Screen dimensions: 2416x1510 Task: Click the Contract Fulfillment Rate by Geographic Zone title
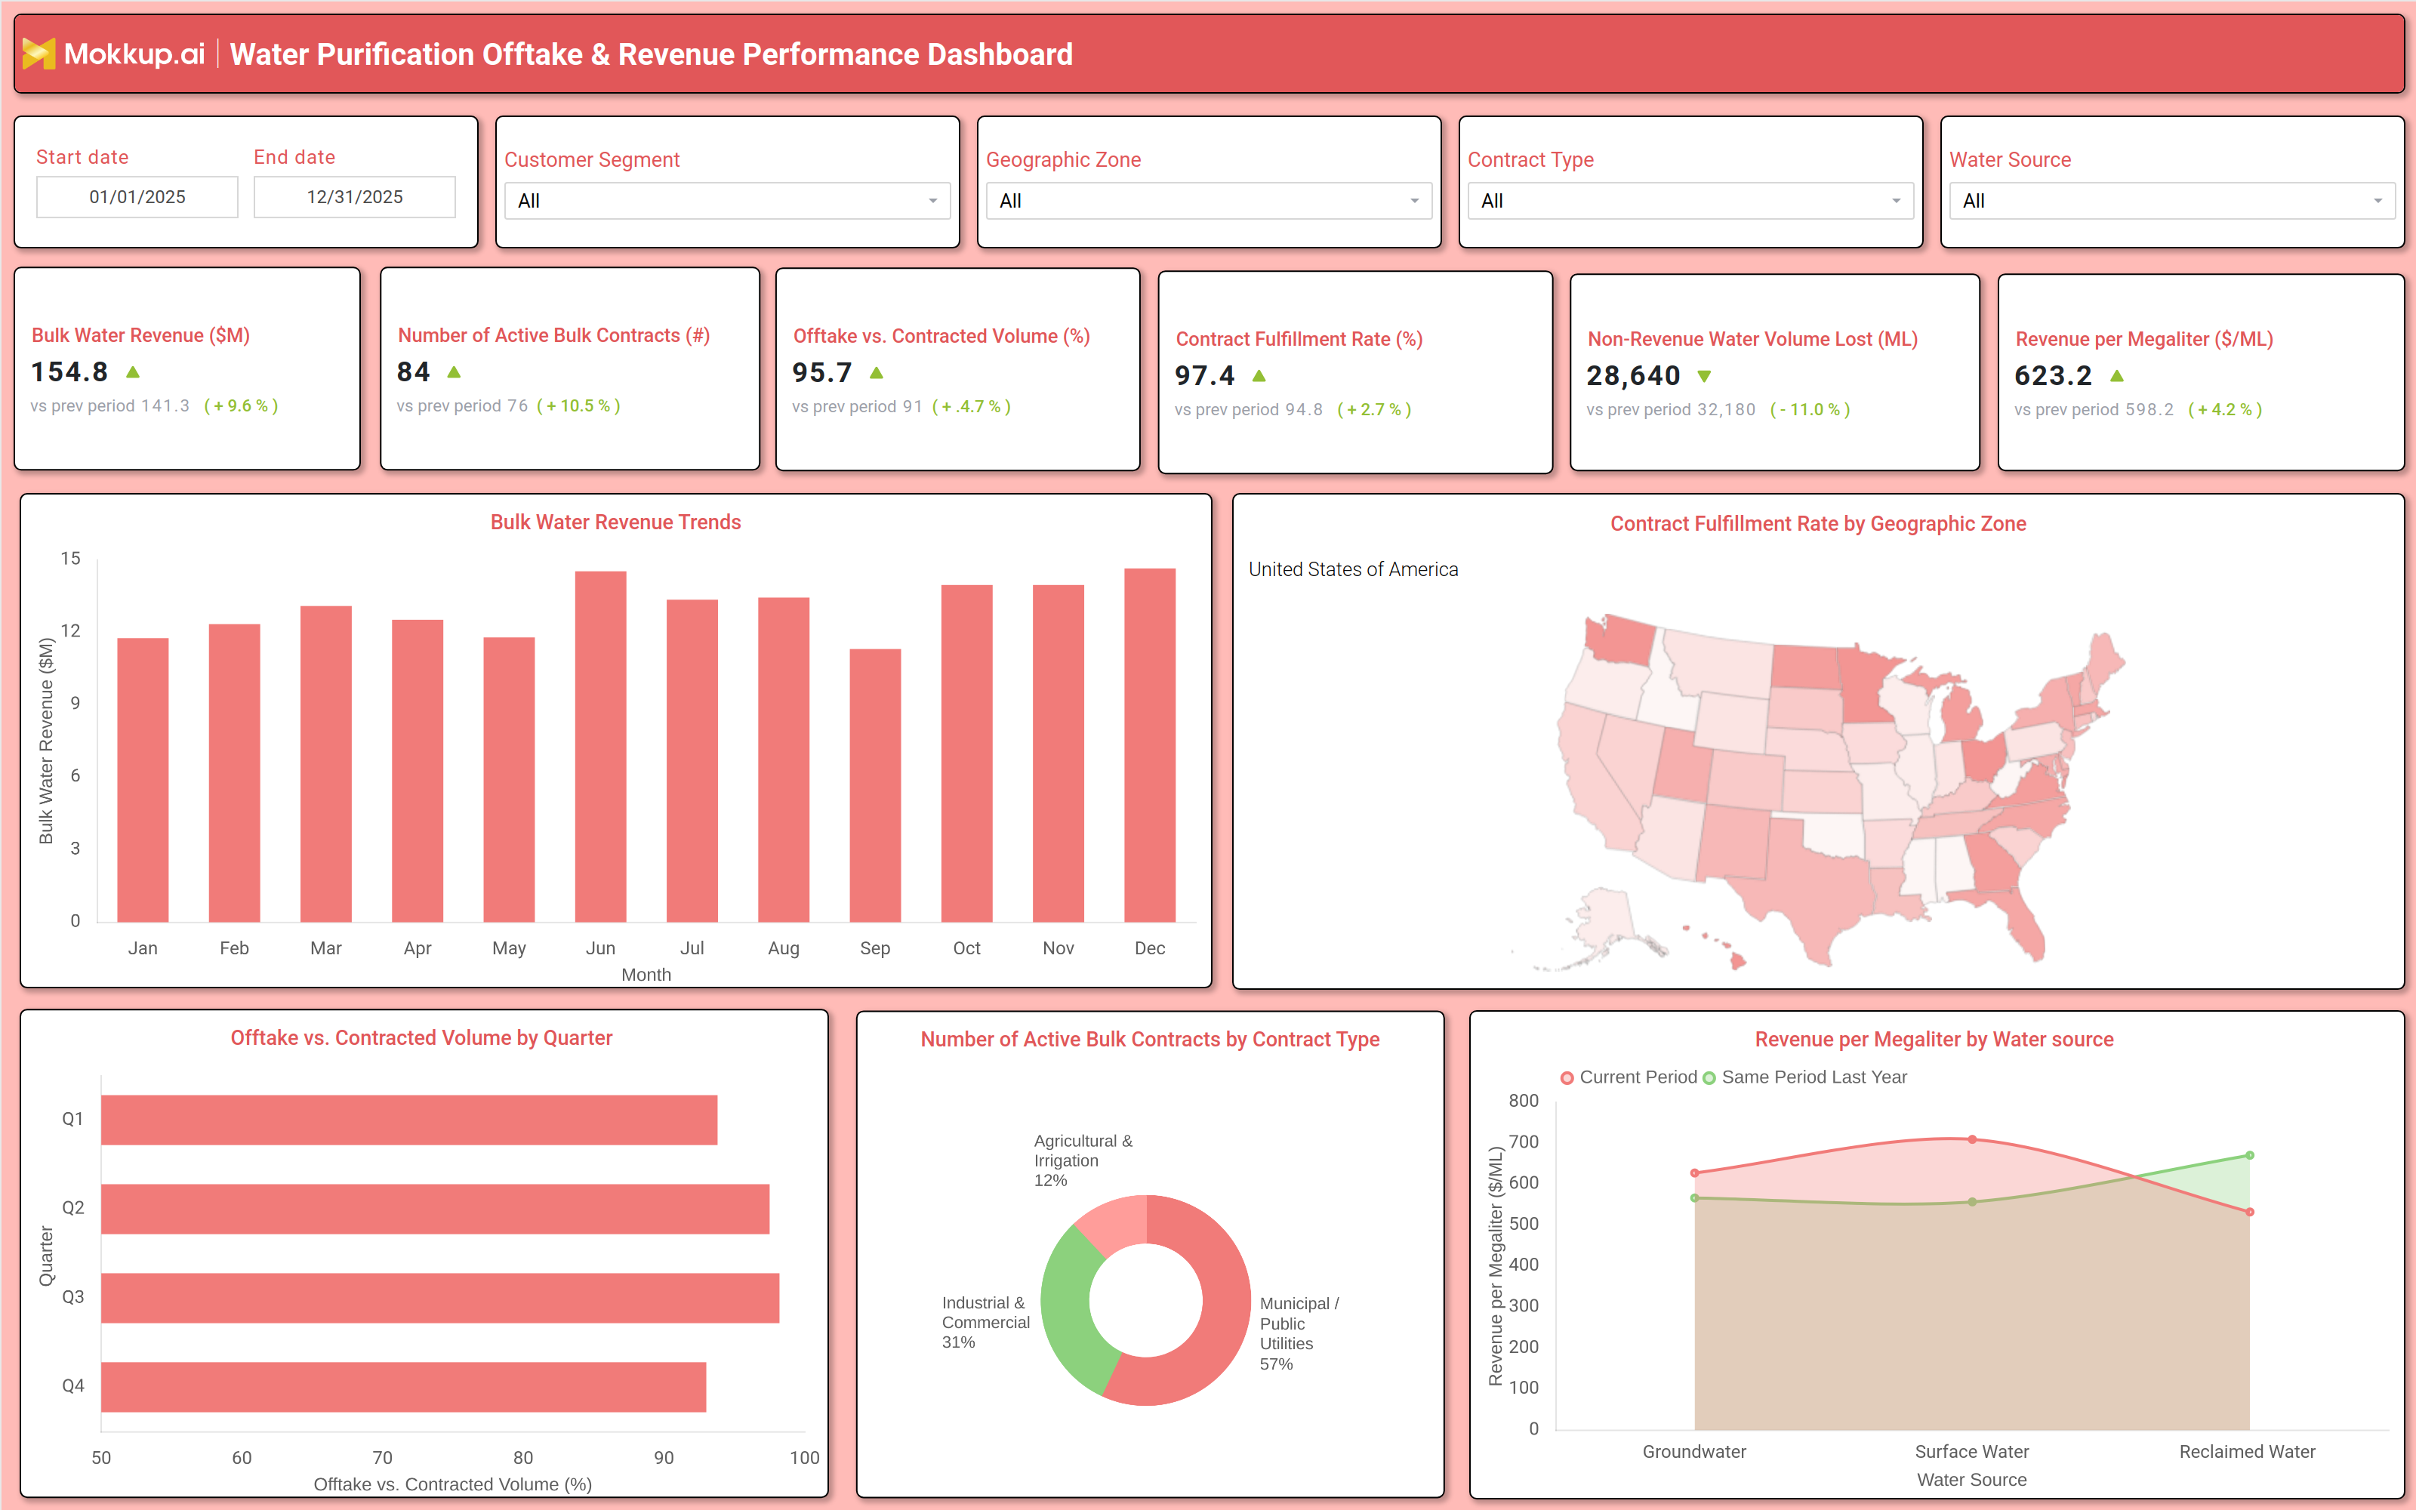1818,524
